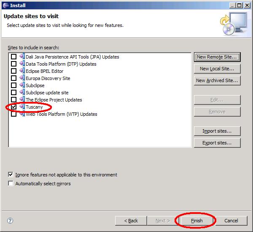Click the Edit button
Screen dimensions: 253x232
[x=217, y=100]
